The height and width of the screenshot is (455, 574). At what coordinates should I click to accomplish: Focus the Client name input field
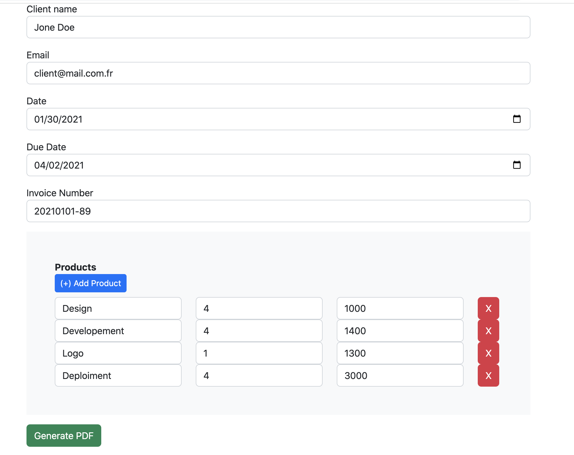pyautogui.click(x=278, y=27)
